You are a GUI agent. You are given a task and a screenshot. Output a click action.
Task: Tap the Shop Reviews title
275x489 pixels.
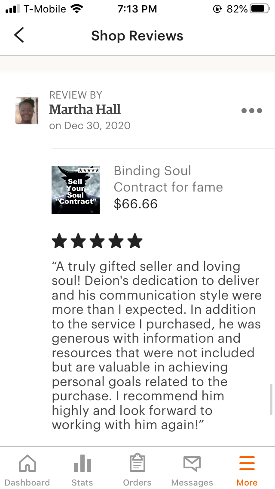click(137, 36)
